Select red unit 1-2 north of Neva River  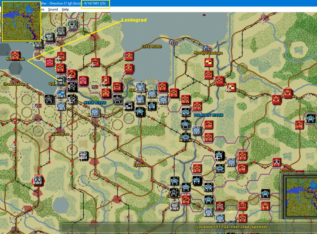[105, 93]
